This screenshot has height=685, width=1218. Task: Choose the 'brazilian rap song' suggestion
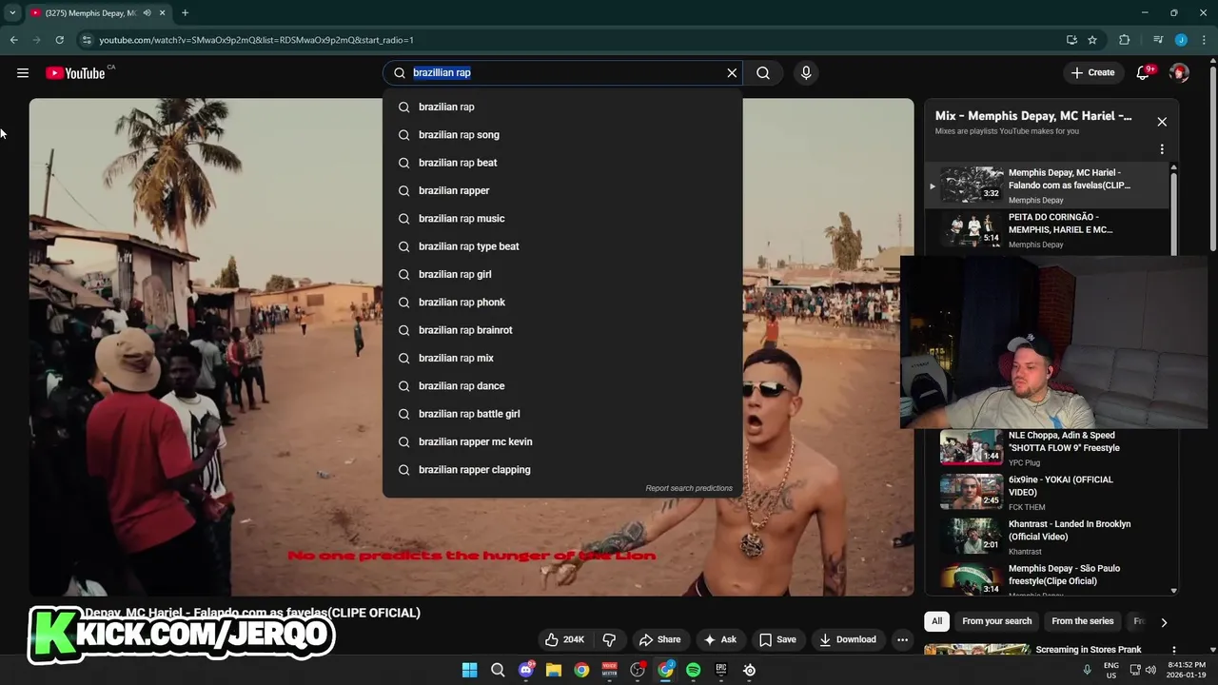click(562, 135)
